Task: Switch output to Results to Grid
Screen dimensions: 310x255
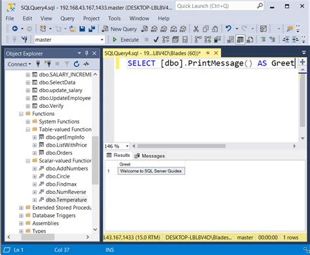Action: click(240, 40)
